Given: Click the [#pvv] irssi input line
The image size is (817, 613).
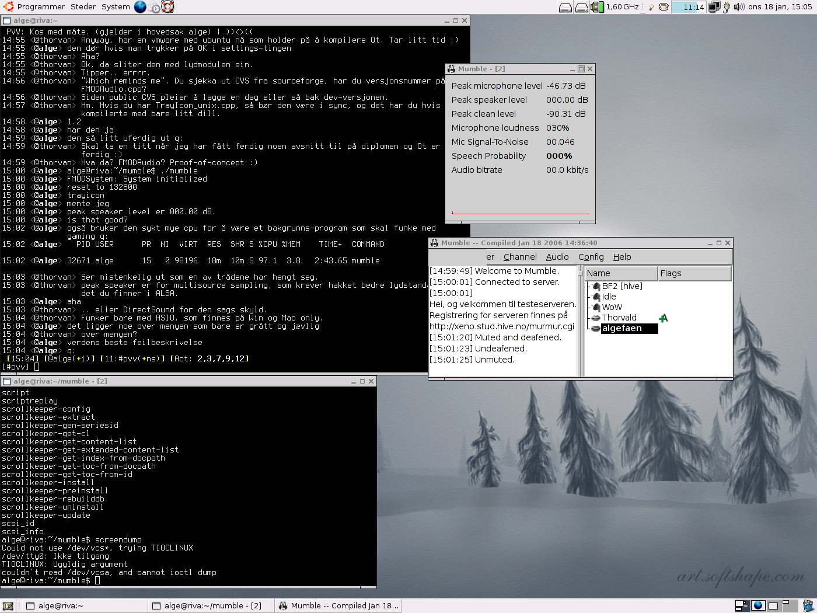Looking at the screenshot, I should pos(20,367).
